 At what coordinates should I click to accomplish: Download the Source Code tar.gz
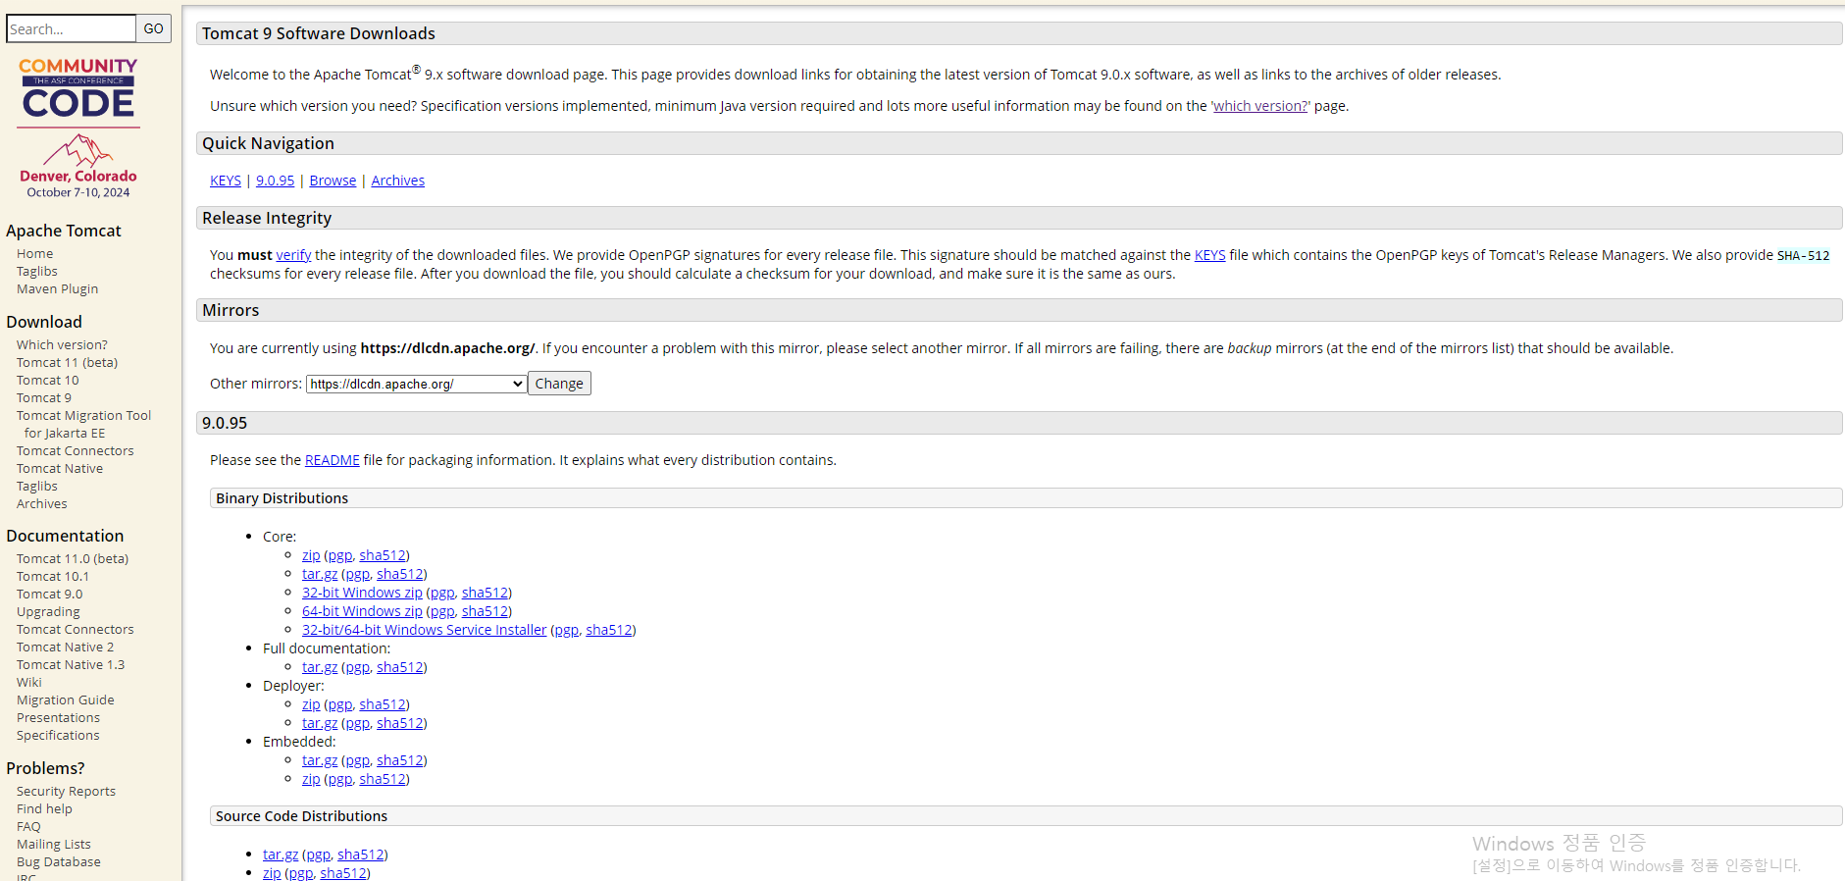[x=281, y=855]
